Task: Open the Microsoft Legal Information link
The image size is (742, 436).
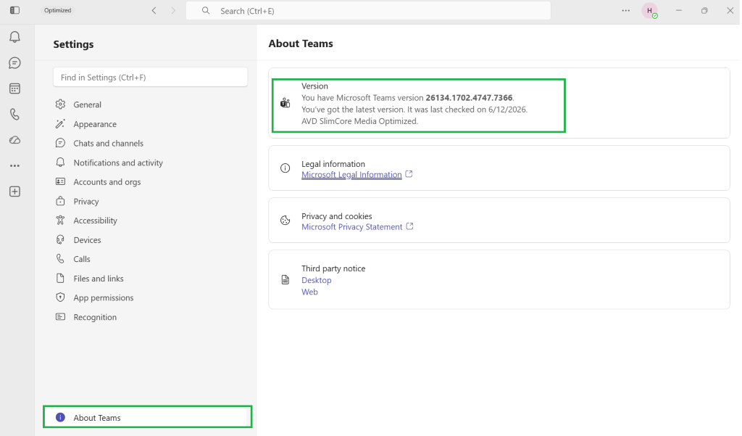Action: click(x=351, y=174)
